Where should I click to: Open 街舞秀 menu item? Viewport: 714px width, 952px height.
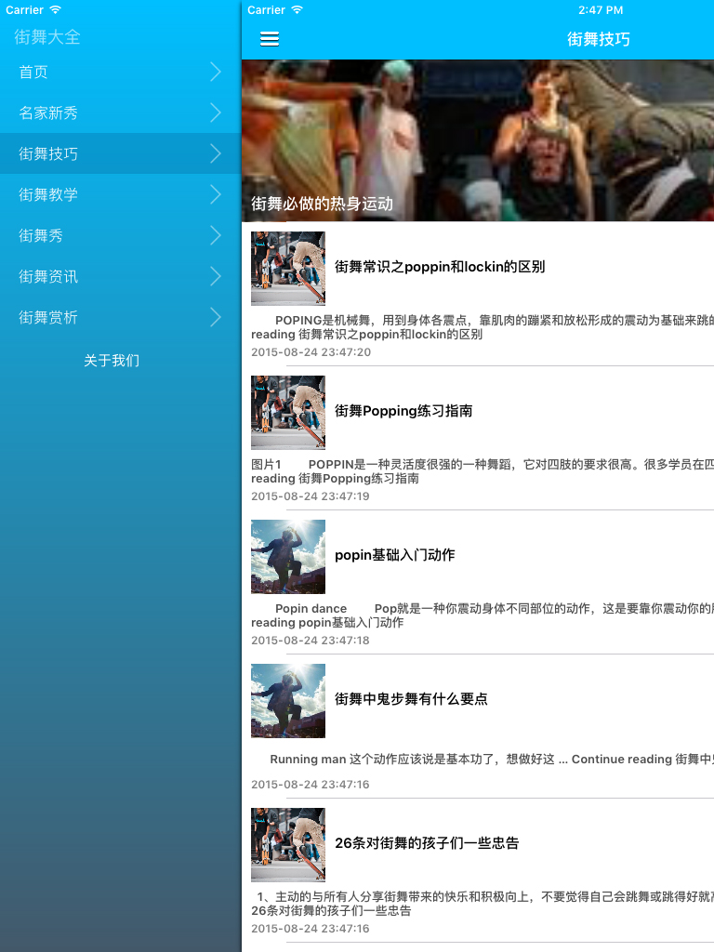(x=120, y=235)
